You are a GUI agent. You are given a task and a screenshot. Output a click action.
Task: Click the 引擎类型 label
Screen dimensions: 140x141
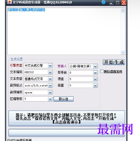pos(16,65)
